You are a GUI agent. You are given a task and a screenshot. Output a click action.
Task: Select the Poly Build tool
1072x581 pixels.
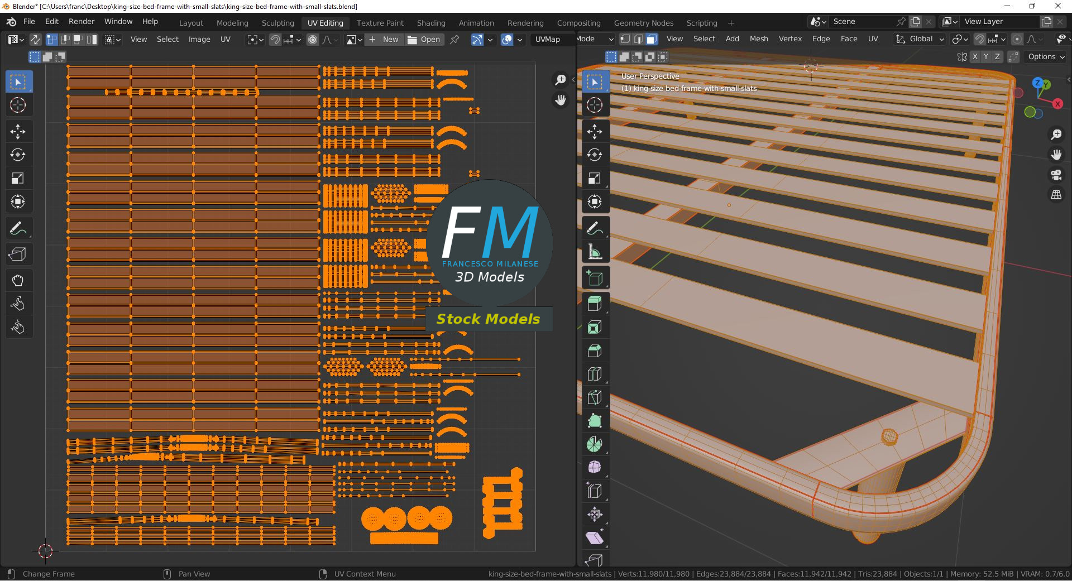[595, 421]
